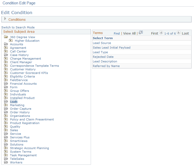This screenshot has width=194, height=167.
Task: Select the Order Capture subject area label
Action: pos(21,109)
